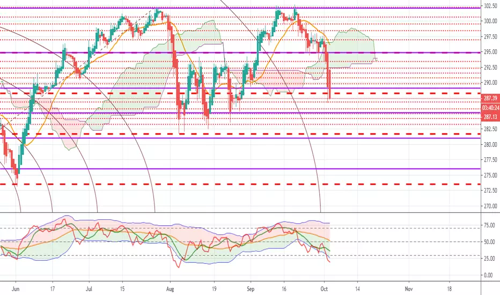The height and width of the screenshot is (295, 500).
Task: Click the 282.50 price axis label
Action: pos(490,129)
